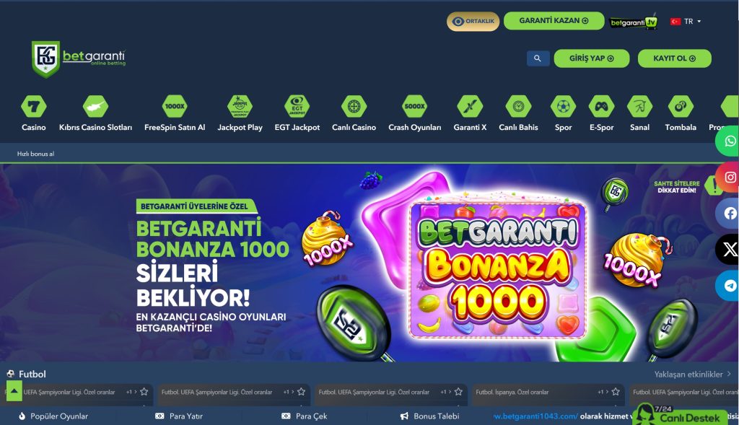This screenshot has height=425, width=739.
Task: Open the E-Spor gamepad icon
Action: pos(601,107)
